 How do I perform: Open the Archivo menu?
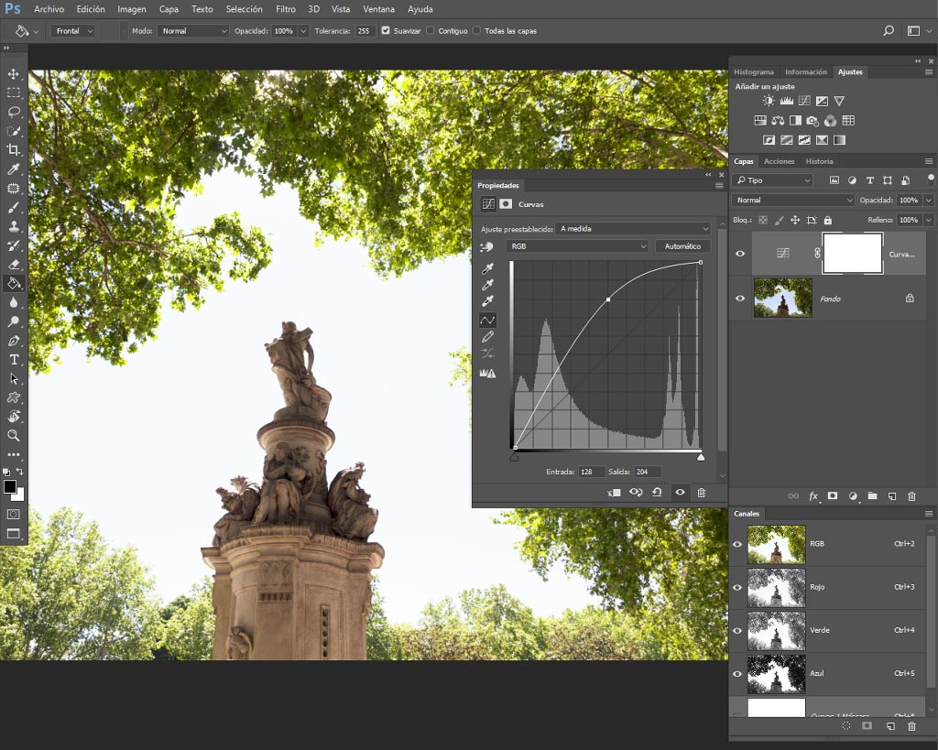tap(49, 9)
